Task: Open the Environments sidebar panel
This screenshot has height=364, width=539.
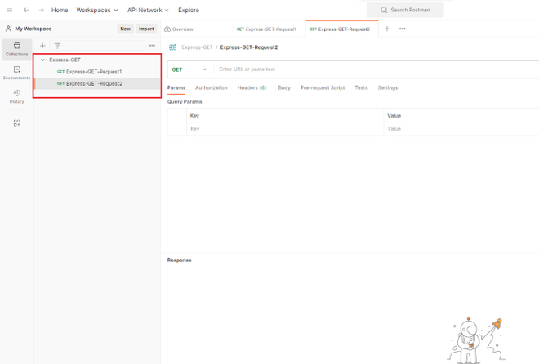Action: (x=16, y=73)
